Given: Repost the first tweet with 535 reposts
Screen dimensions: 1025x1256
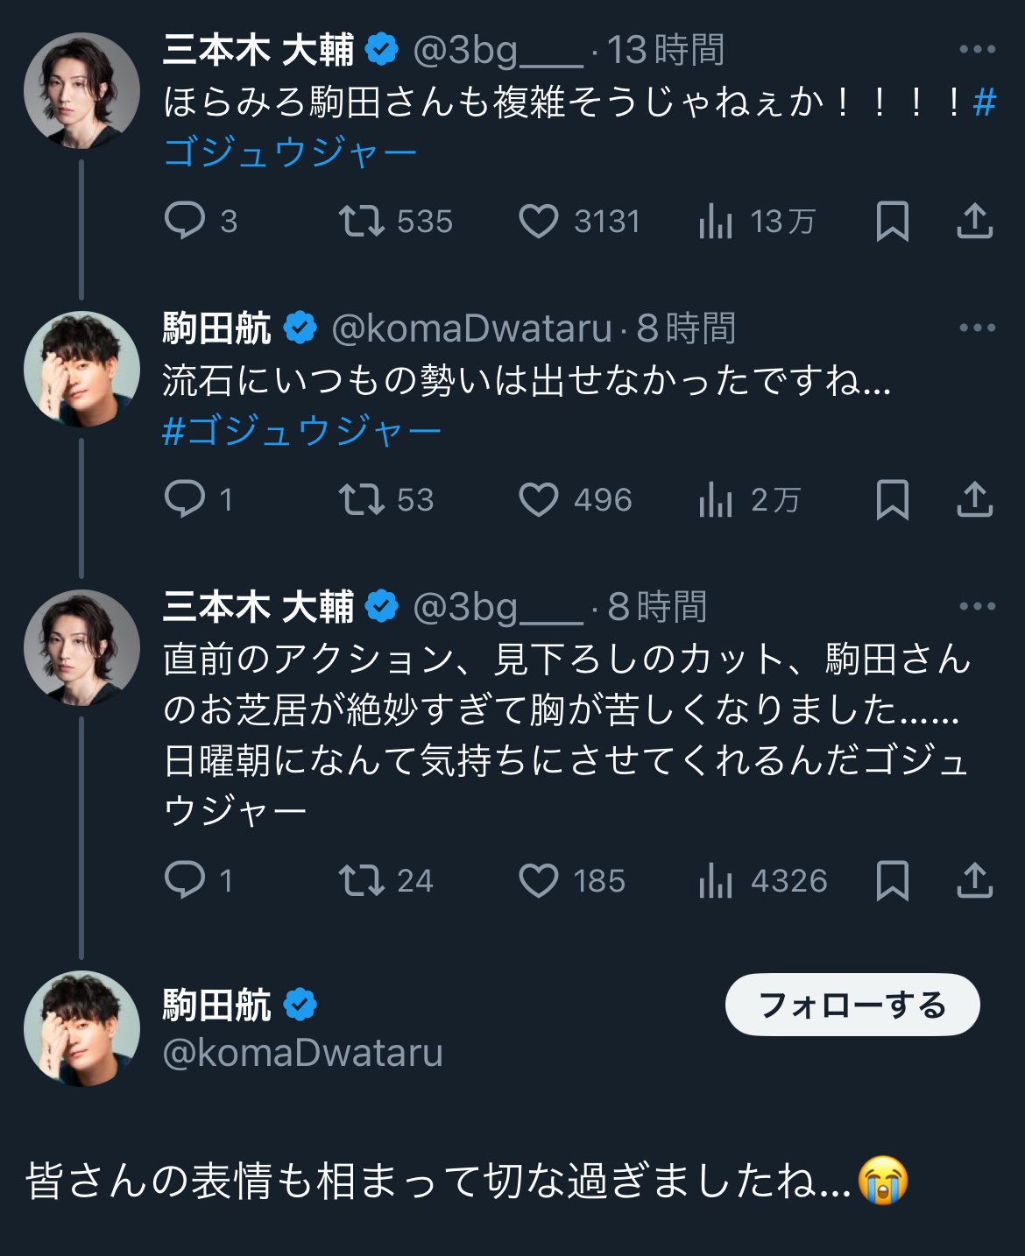Looking at the screenshot, I should click(x=362, y=221).
